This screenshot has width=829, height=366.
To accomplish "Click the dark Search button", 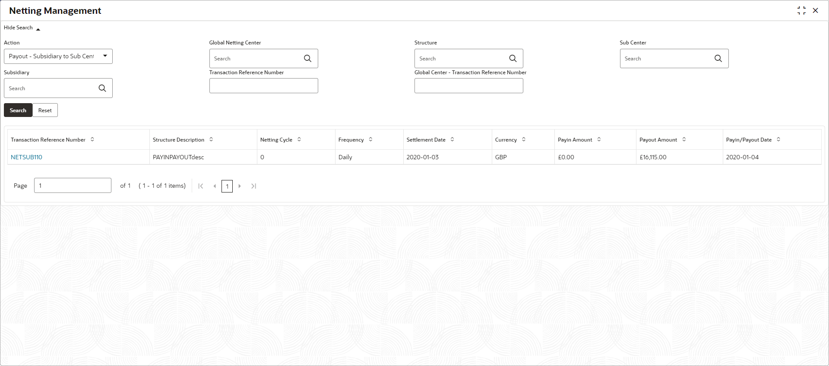I will (x=18, y=110).
